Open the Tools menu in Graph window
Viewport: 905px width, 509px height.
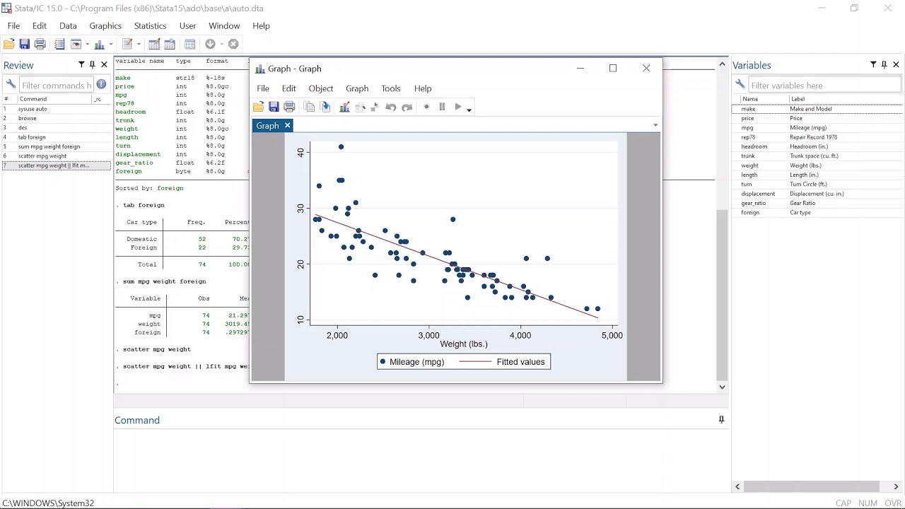click(391, 88)
